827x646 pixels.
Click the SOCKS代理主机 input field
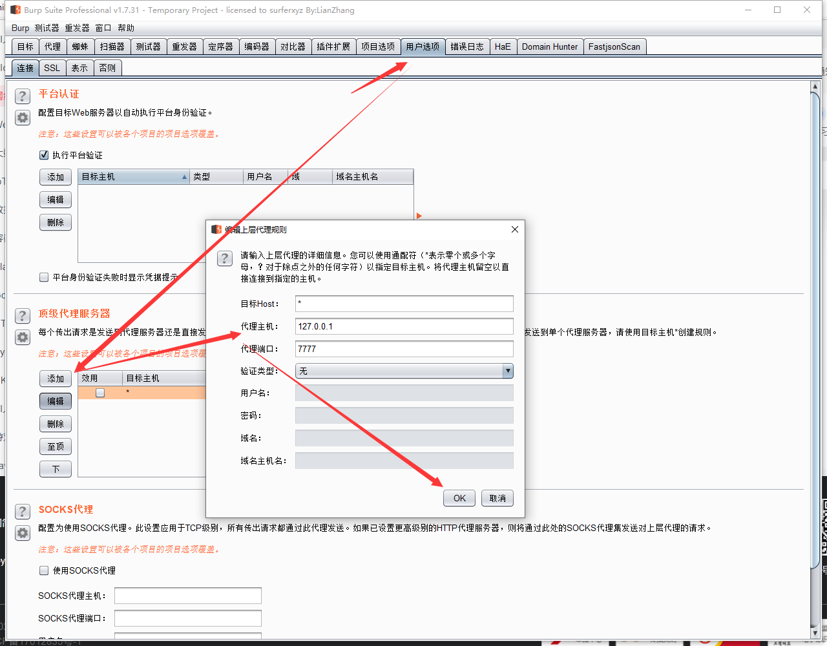click(x=188, y=596)
